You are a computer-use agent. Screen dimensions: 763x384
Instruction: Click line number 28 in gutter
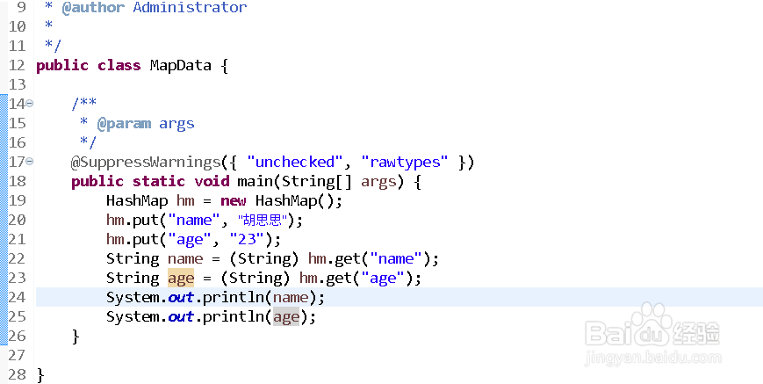17,374
